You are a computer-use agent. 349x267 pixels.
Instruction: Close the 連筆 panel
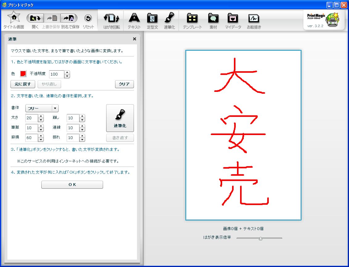135,39
